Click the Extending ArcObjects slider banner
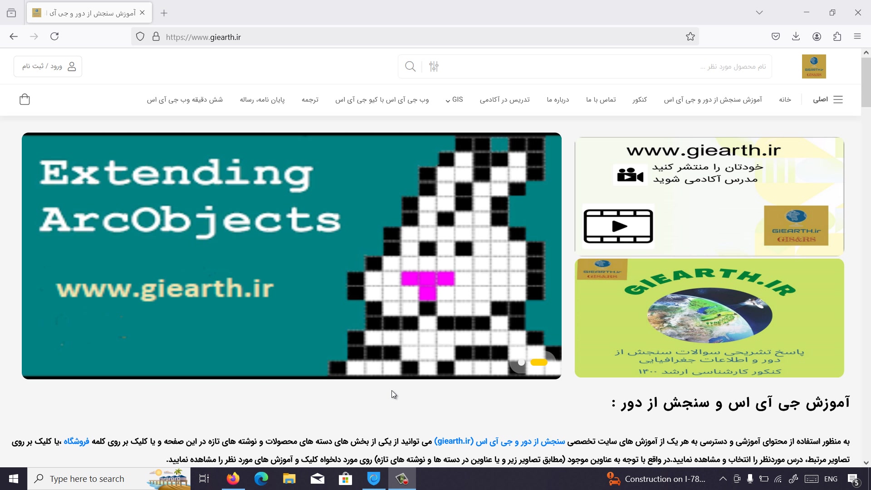 [292, 256]
